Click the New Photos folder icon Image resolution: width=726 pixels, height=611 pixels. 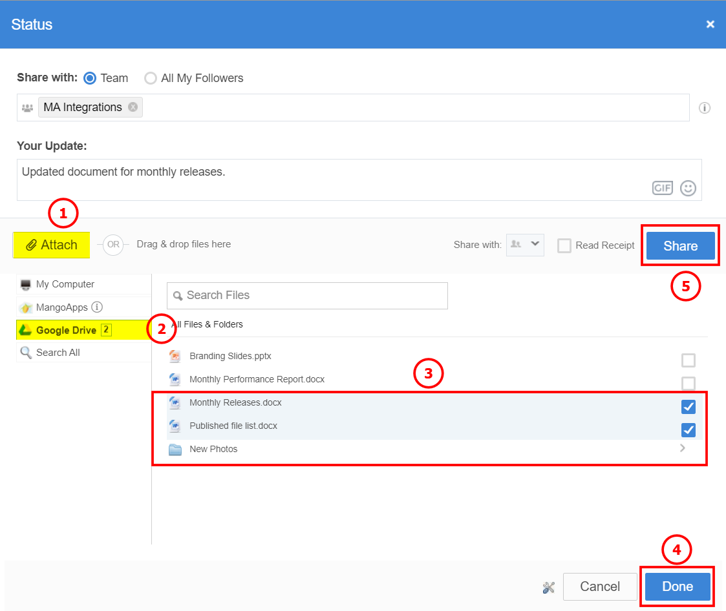[x=175, y=450]
